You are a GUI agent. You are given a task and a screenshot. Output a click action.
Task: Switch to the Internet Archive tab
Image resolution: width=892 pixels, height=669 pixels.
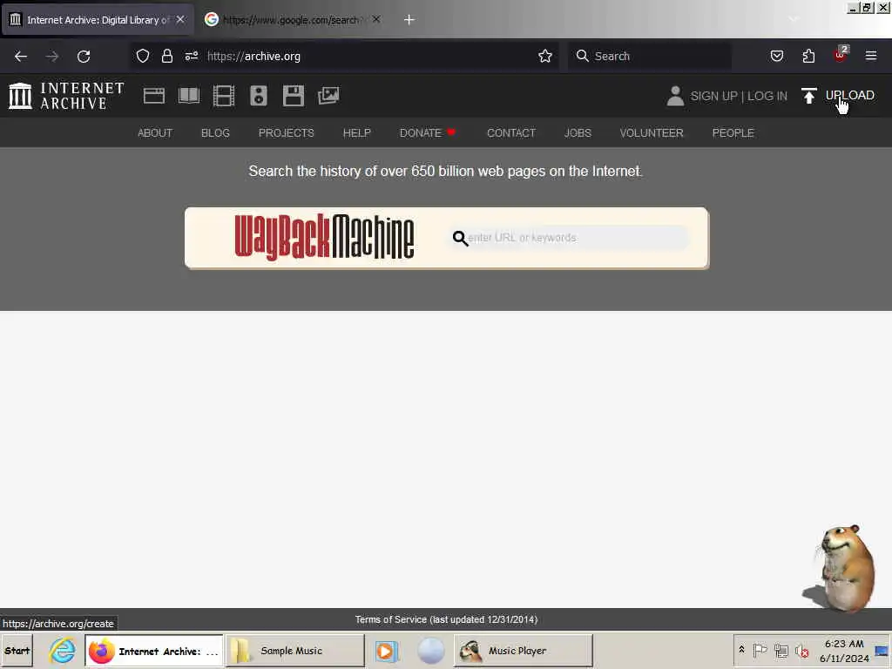[98, 20]
